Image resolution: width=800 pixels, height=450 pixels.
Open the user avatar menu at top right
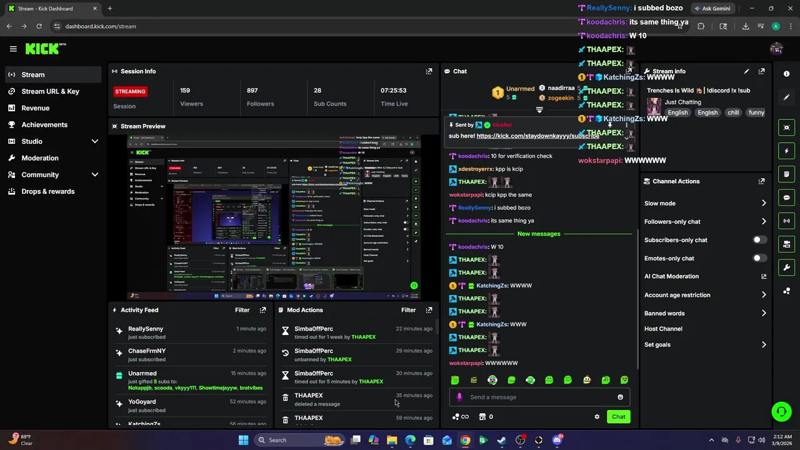[x=776, y=49]
